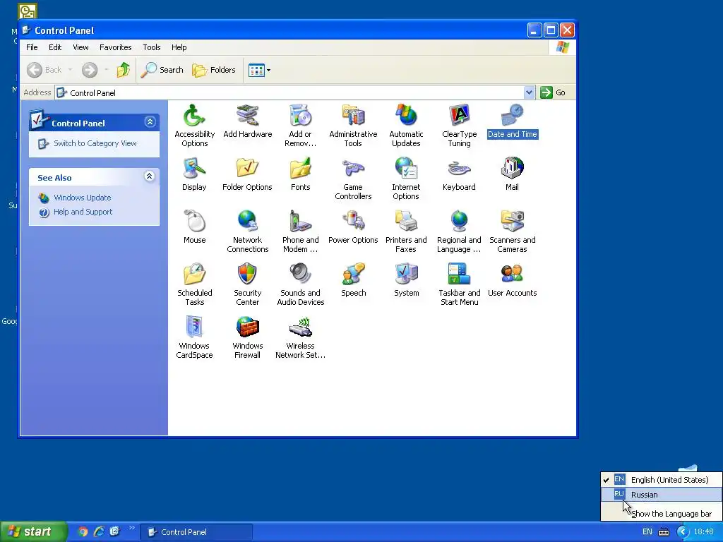Screen dimensions: 723x542
Task: Open the Help menu
Action: point(179,47)
